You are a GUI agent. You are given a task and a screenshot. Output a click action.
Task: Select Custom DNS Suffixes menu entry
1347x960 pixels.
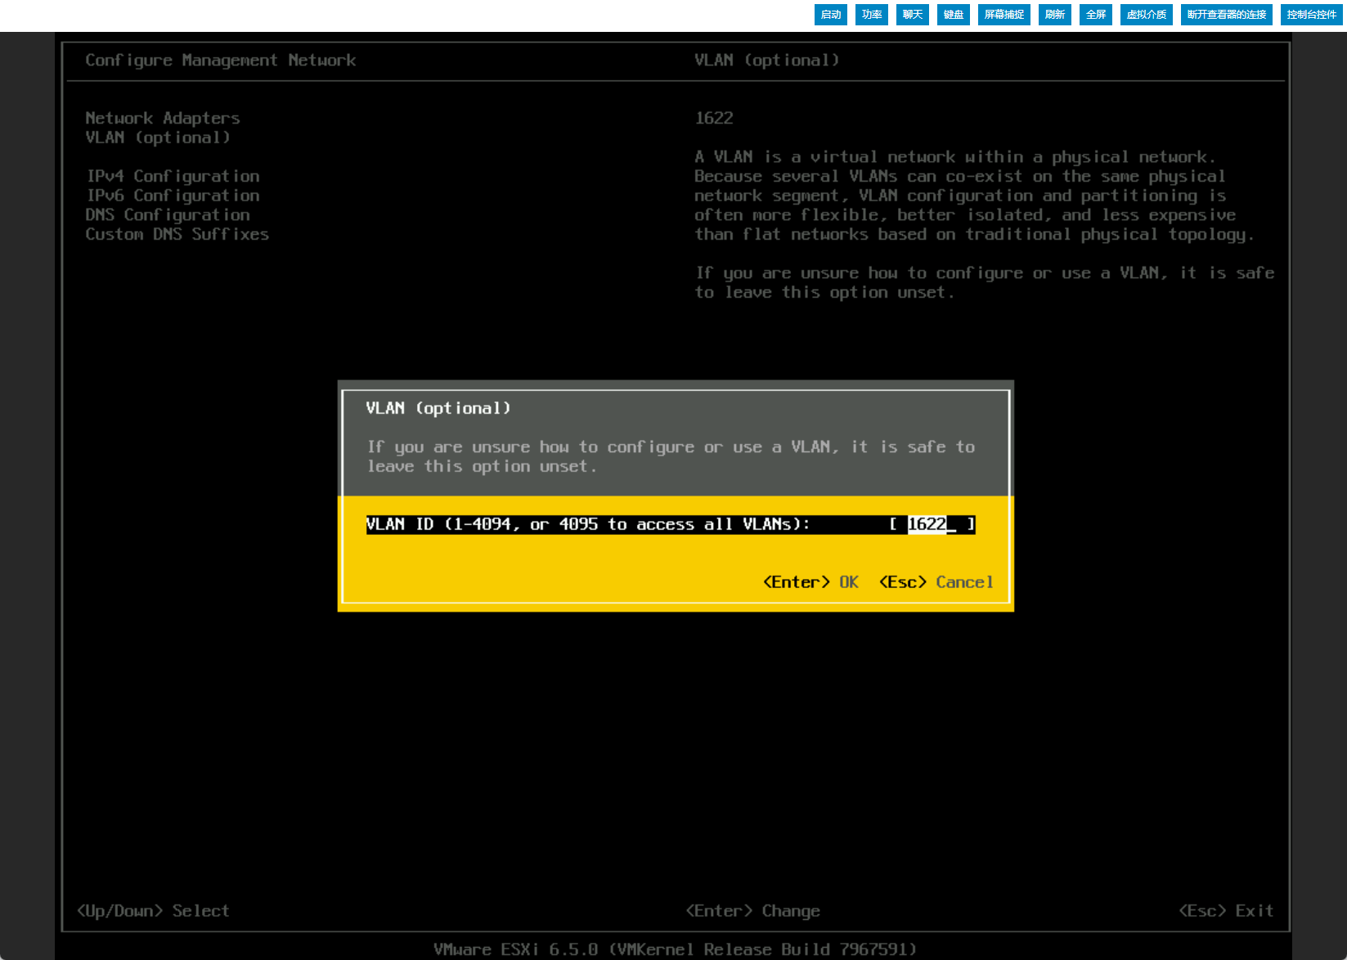pyautogui.click(x=177, y=235)
